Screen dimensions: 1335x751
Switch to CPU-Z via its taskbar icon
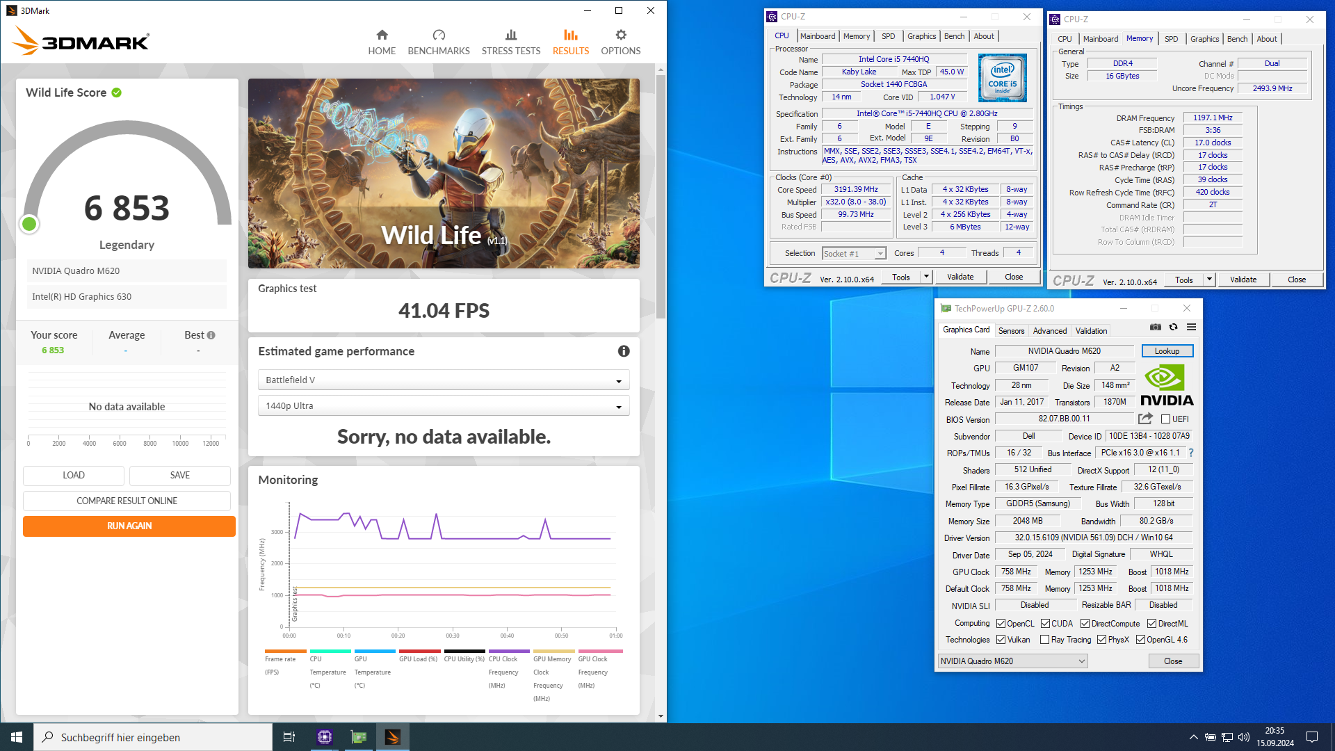tap(325, 737)
